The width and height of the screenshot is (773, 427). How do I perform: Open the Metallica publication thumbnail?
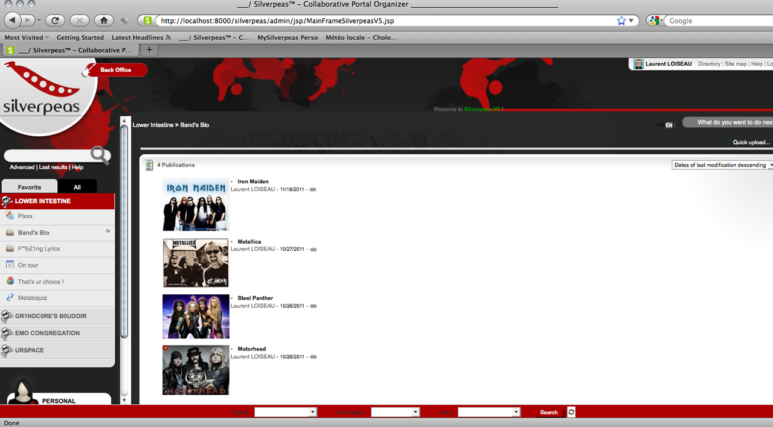(x=196, y=263)
